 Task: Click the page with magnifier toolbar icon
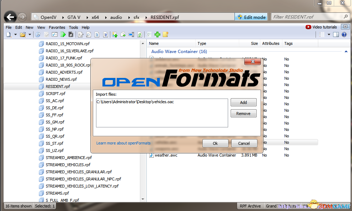click(89, 35)
